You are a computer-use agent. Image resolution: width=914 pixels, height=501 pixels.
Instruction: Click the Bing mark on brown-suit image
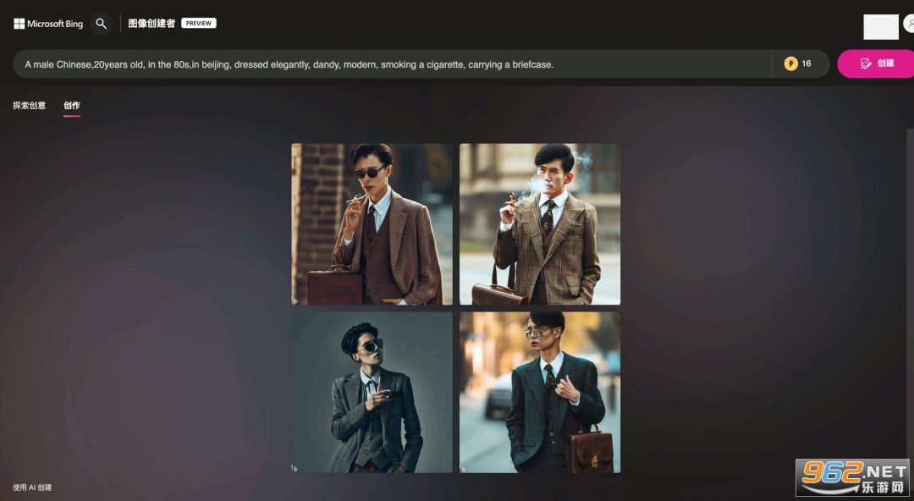click(x=295, y=300)
